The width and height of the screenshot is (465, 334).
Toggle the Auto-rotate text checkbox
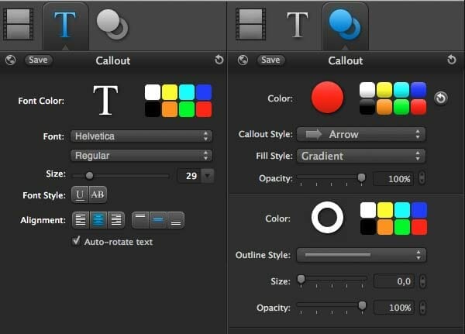point(76,242)
